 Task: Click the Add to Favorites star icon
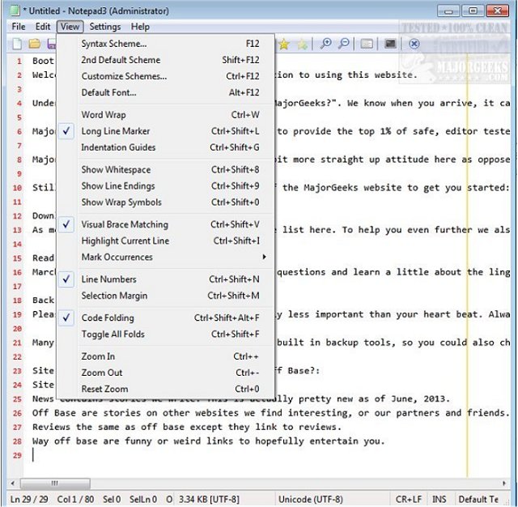pyautogui.click(x=302, y=44)
